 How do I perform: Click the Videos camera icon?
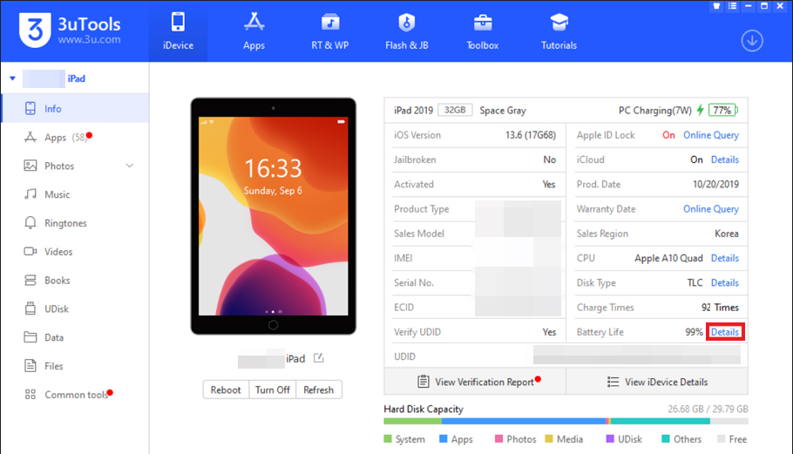(30, 251)
